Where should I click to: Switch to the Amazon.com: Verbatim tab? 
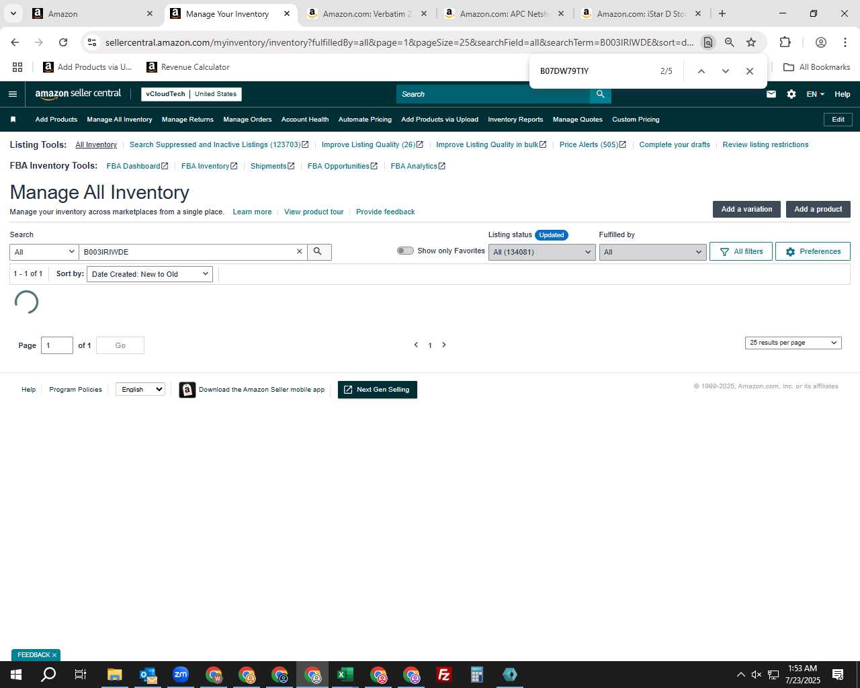pos(366,13)
